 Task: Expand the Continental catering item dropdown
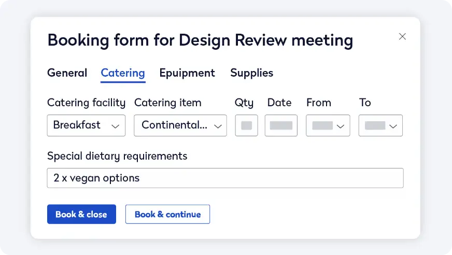pyautogui.click(x=180, y=125)
